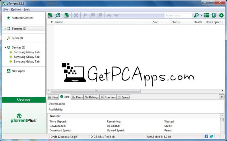This screenshot has height=141, width=227.
Task: Sort the list by Size column
Action: click(155, 22)
